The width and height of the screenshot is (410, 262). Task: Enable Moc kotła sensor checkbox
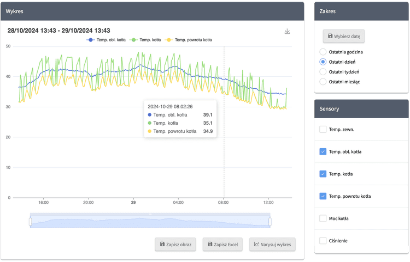click(x=323, y=218)
